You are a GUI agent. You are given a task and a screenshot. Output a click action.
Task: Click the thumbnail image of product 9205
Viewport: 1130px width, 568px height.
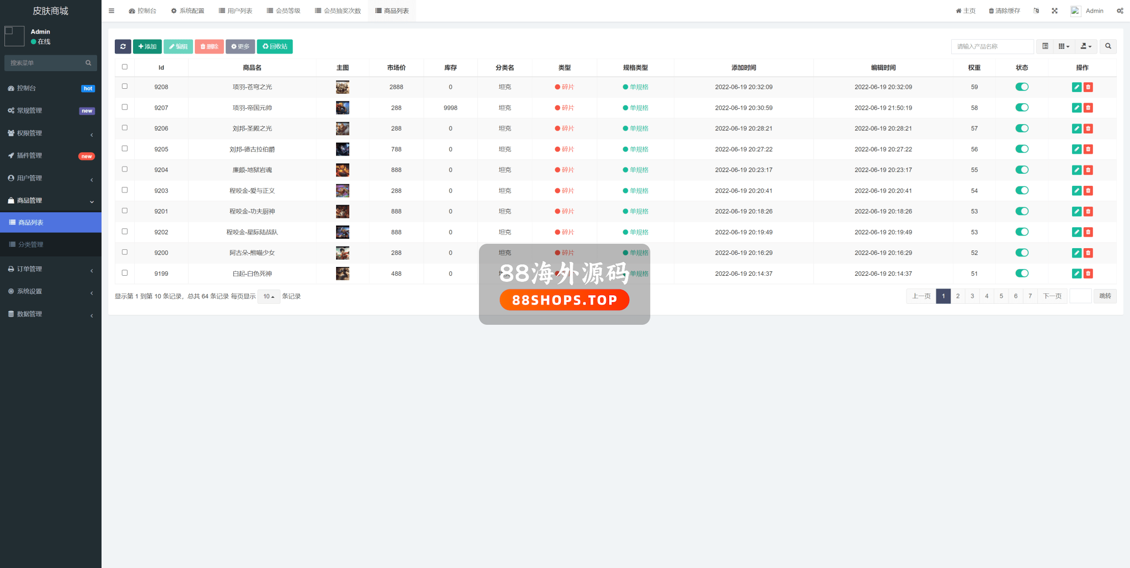343,149
